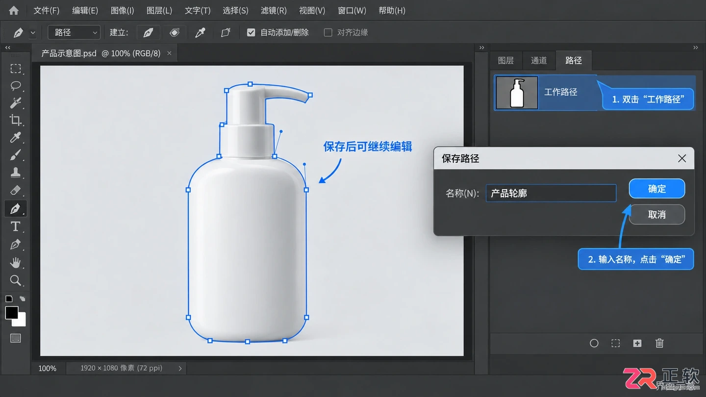Viewport: 706px width, 397px height.
Task: Choose the Eraser tool
Action: click(x=16, y=190)
